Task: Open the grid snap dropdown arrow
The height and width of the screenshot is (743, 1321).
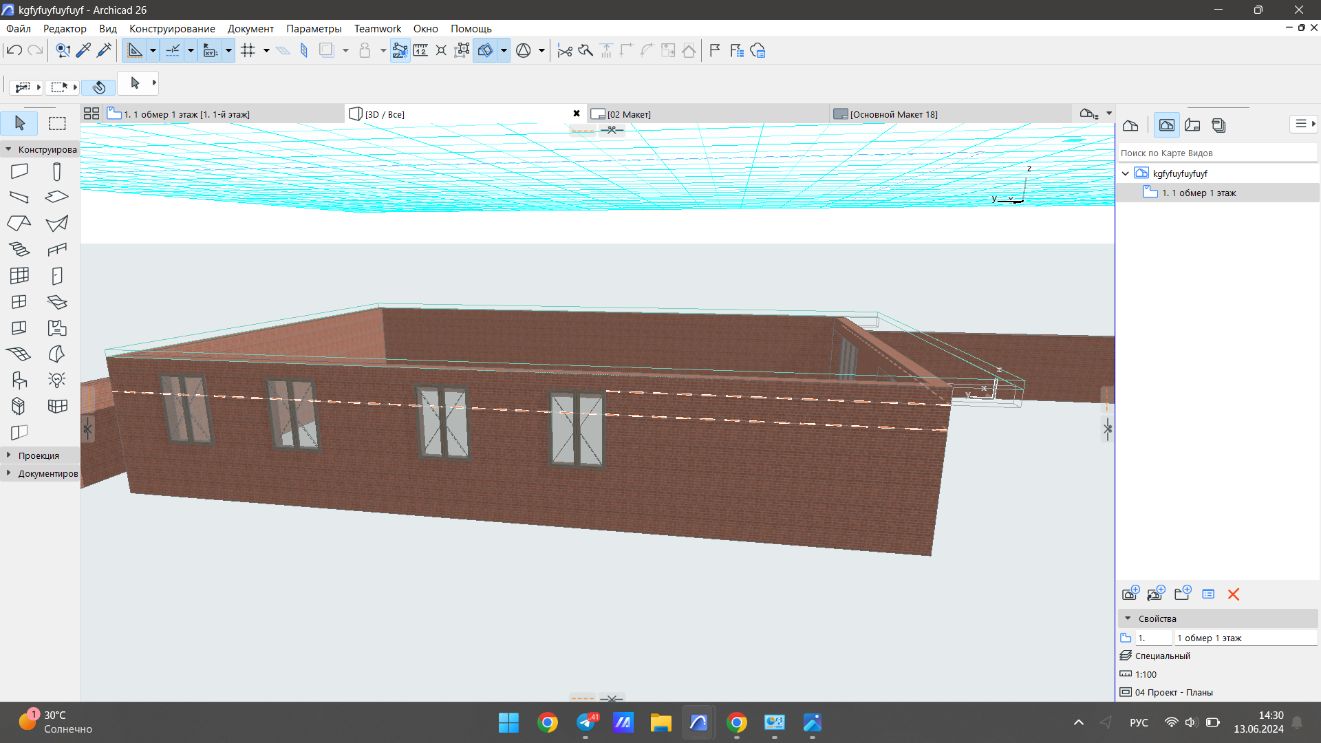Action: coord(266,50)
